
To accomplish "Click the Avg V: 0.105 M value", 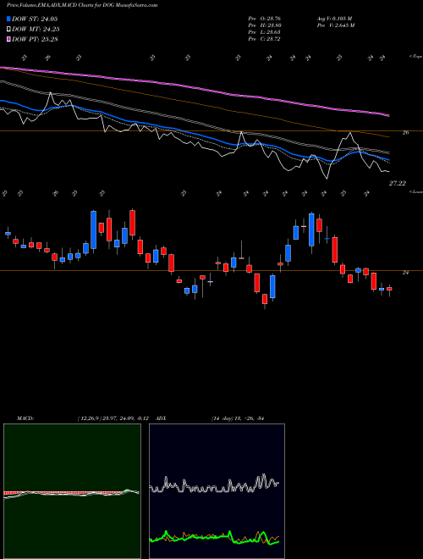I will (333, 19).
